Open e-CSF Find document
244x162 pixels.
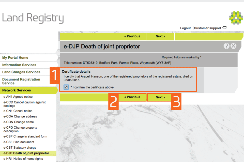[x=19, y=142]
